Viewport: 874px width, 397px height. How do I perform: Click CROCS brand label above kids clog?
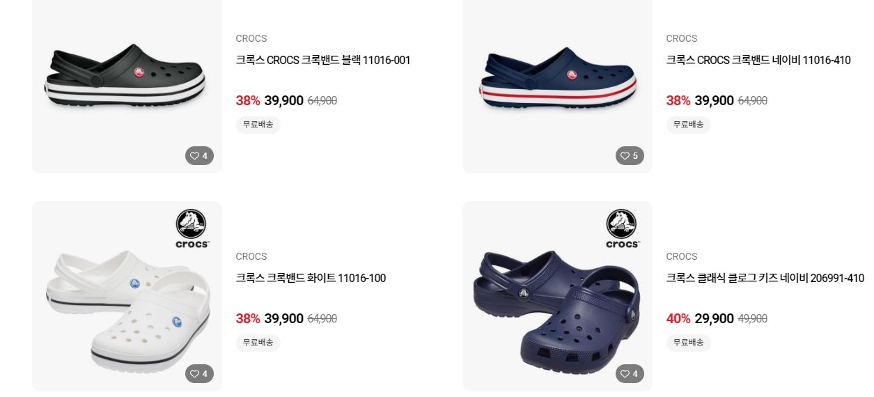pos(682,256)
